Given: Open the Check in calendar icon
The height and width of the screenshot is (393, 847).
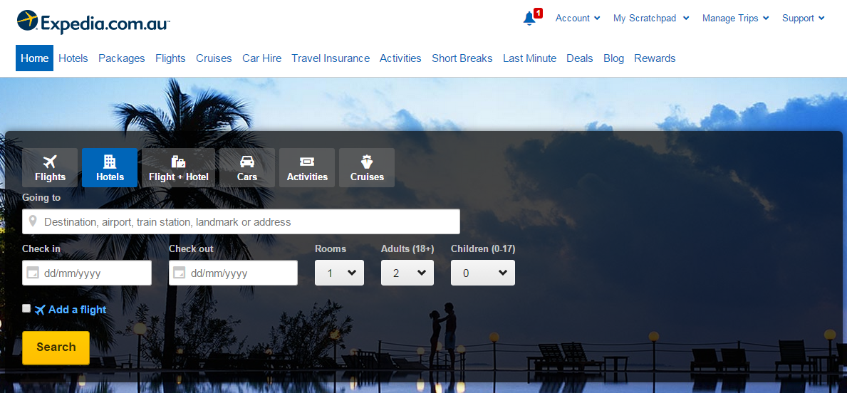Looking at the screenshot, I should point(32,273).
